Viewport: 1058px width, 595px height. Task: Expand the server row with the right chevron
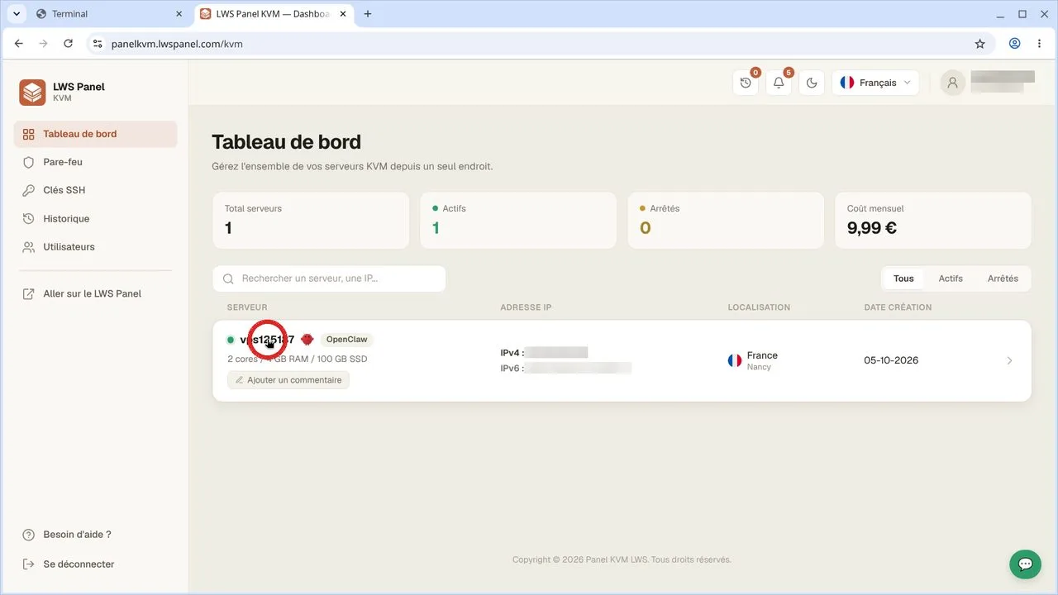click(x=1009, y=360)
